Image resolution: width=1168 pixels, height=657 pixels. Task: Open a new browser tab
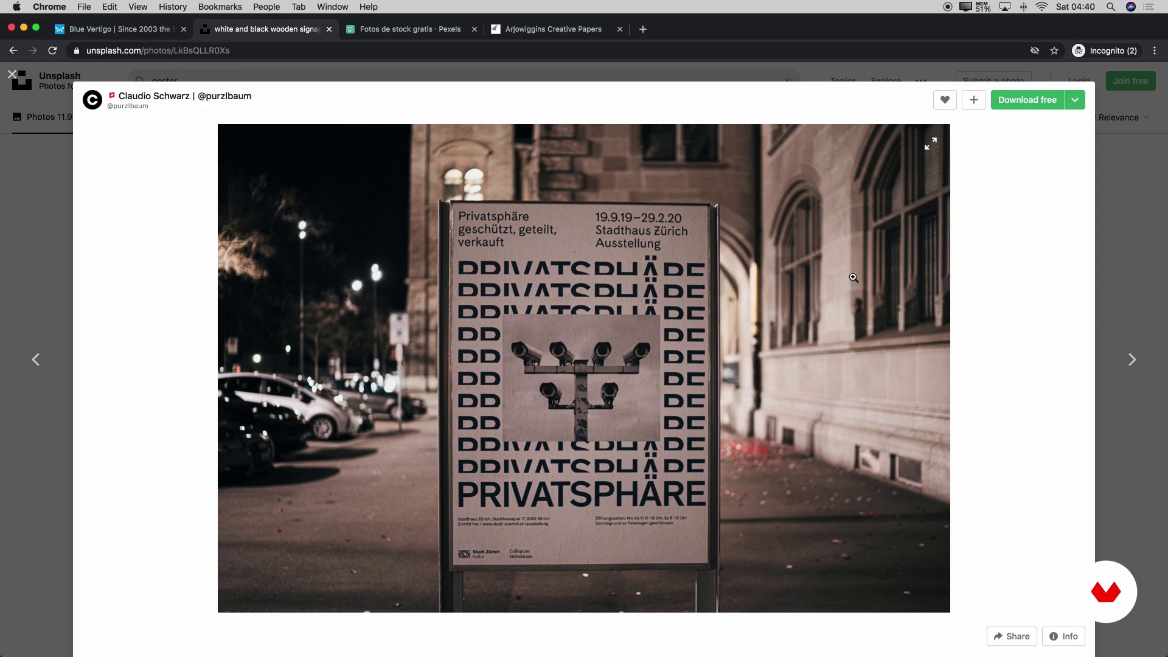(643, 29)
